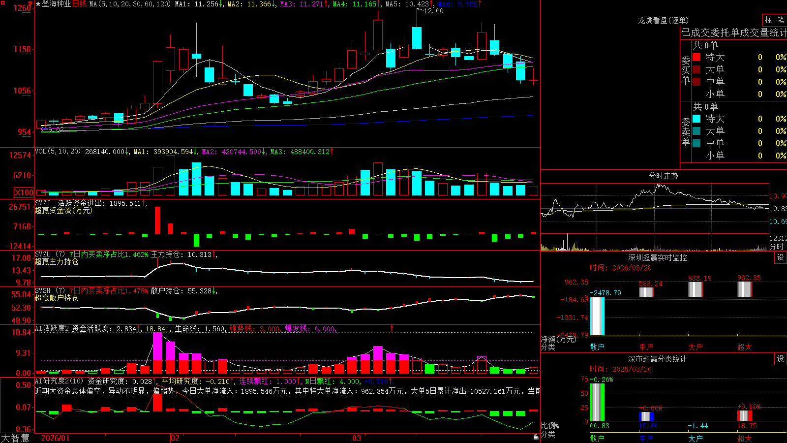This screenshot has height=443, width=787.
Task: Click the teal 中单 sell order swatch
Action: tap(696, 143)
